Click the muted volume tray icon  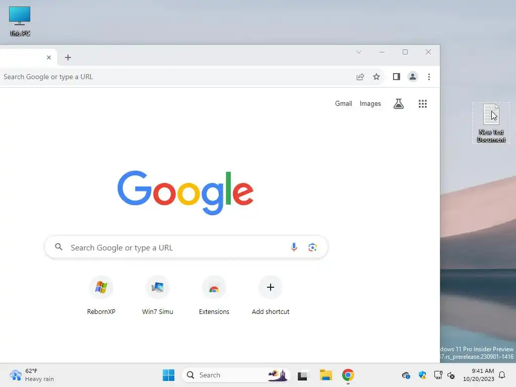click(451, 375)
